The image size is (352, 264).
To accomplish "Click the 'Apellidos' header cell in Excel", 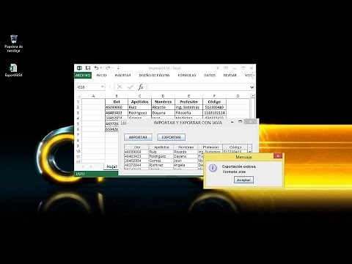I will [139, 102].
